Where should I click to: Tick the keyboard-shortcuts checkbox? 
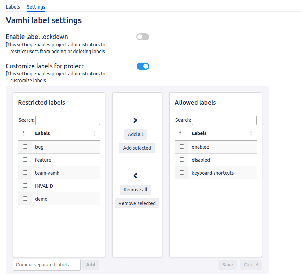[182, 173]
